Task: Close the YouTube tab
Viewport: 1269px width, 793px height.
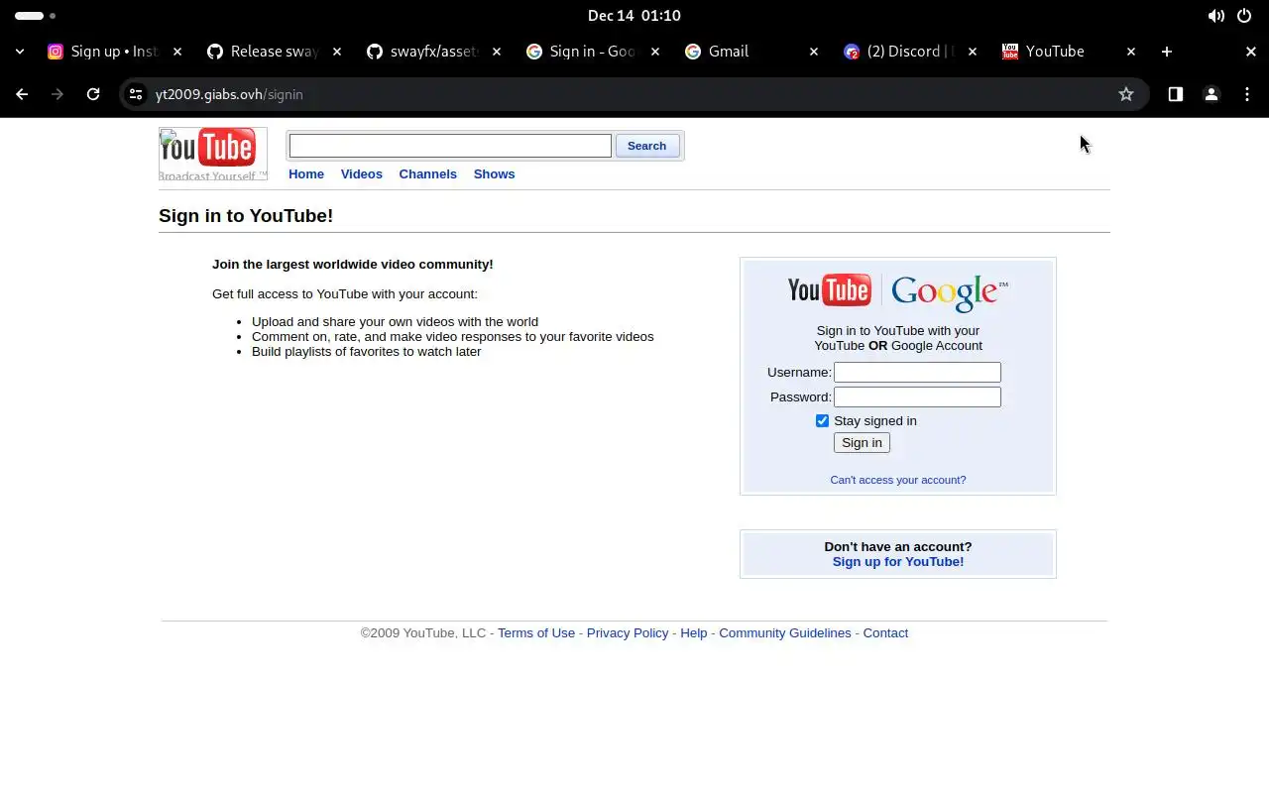Action: [x=1131, y=52]
